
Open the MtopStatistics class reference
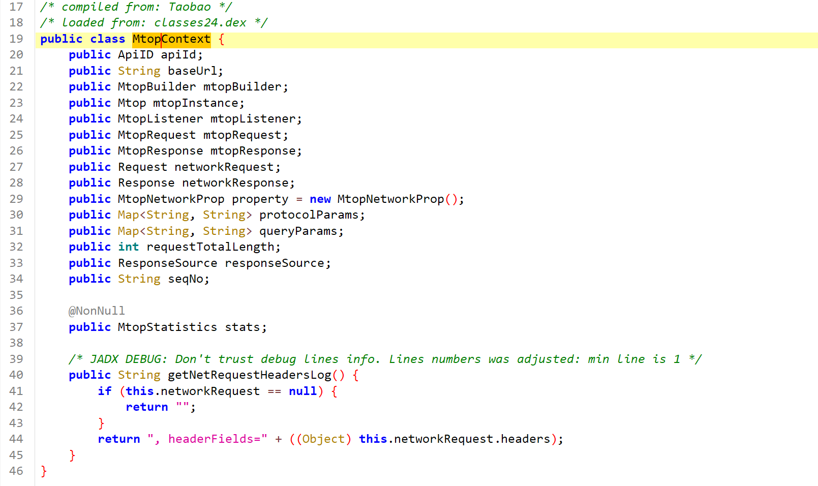click(167, 327)
